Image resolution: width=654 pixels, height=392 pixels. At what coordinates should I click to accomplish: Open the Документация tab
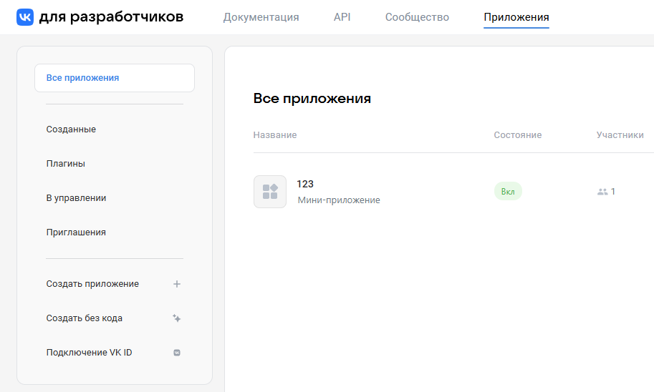point(261,17)
